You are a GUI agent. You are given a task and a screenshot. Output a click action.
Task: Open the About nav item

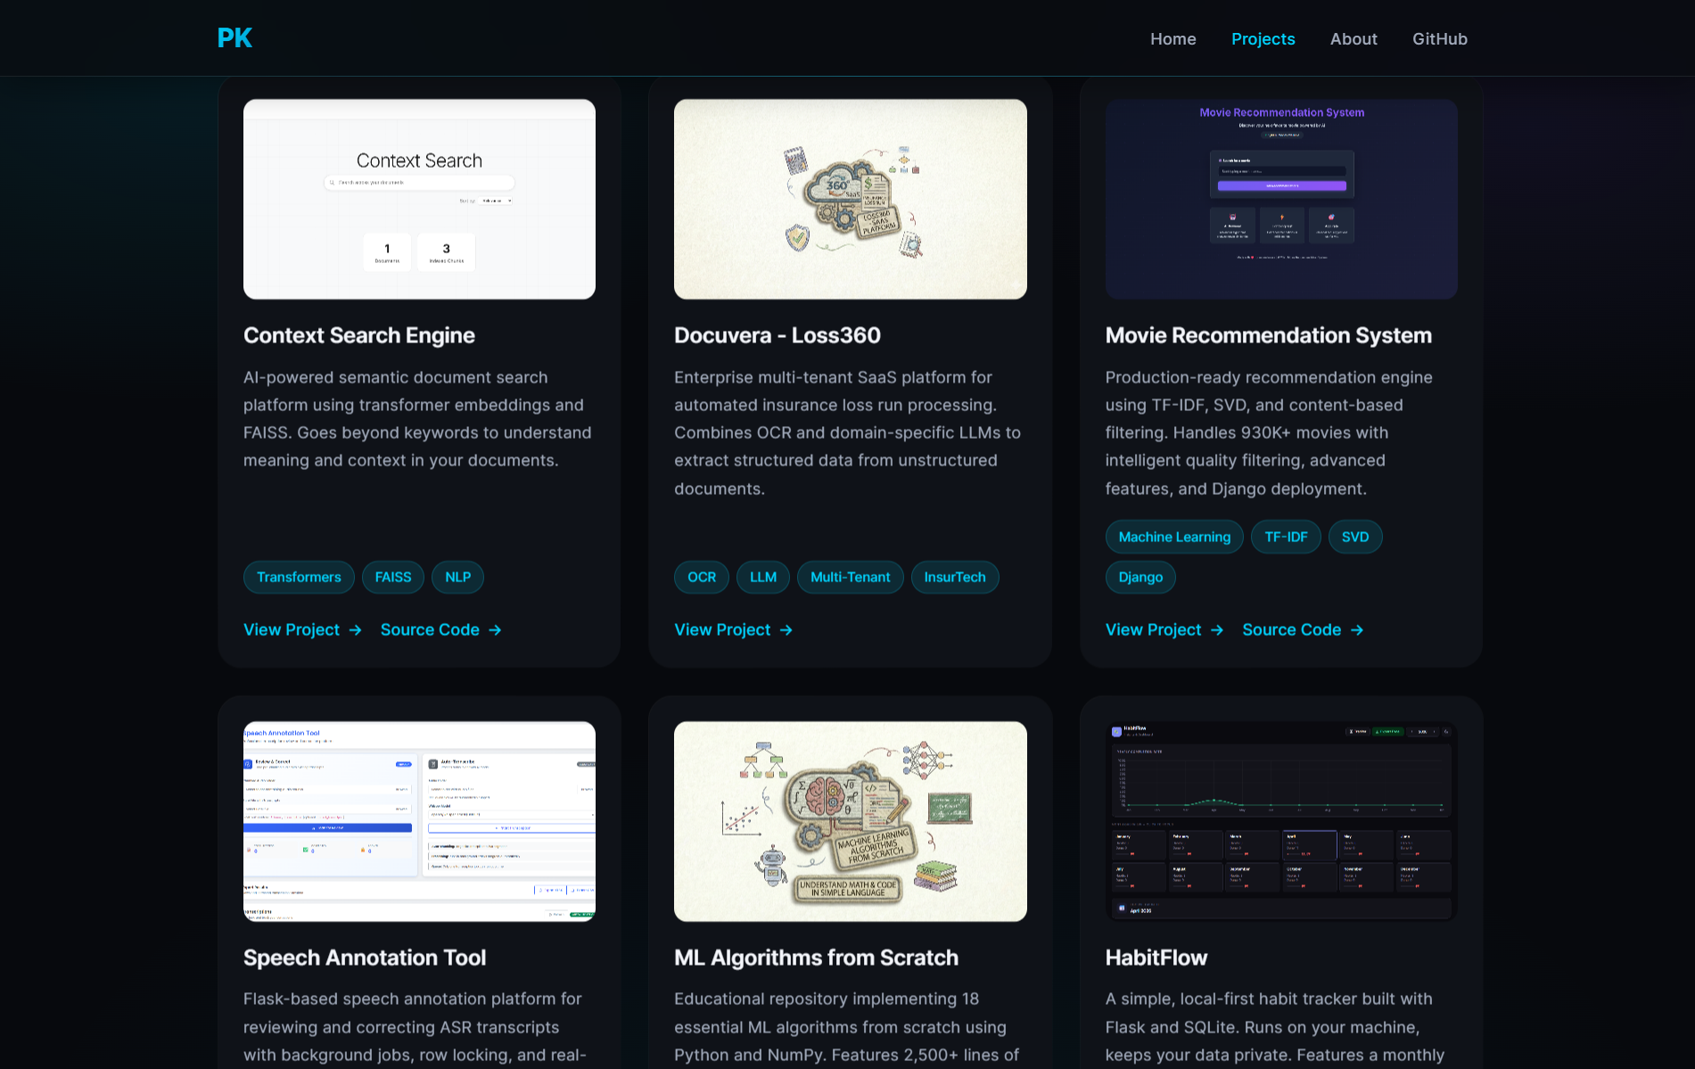click(1354, 39)
